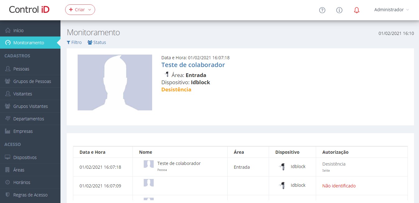
Task: Click the Dispositivos monitor icon
Action: [x=8, y=157]
